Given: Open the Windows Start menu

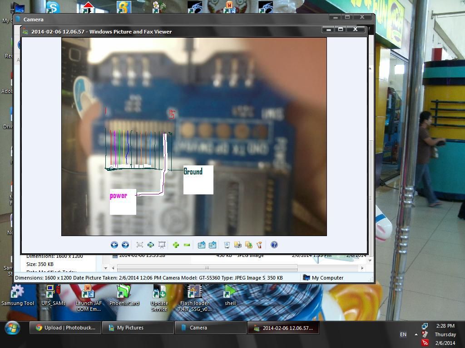Looking at the screenshot, I should click(x=12, y=328).
